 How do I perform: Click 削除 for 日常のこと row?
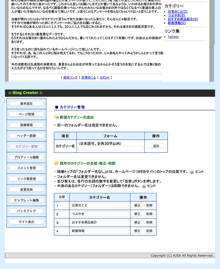coord(149,206)
